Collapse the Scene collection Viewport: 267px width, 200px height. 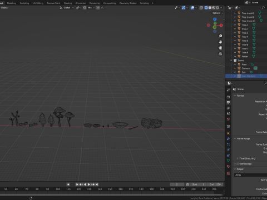[231, 61]
